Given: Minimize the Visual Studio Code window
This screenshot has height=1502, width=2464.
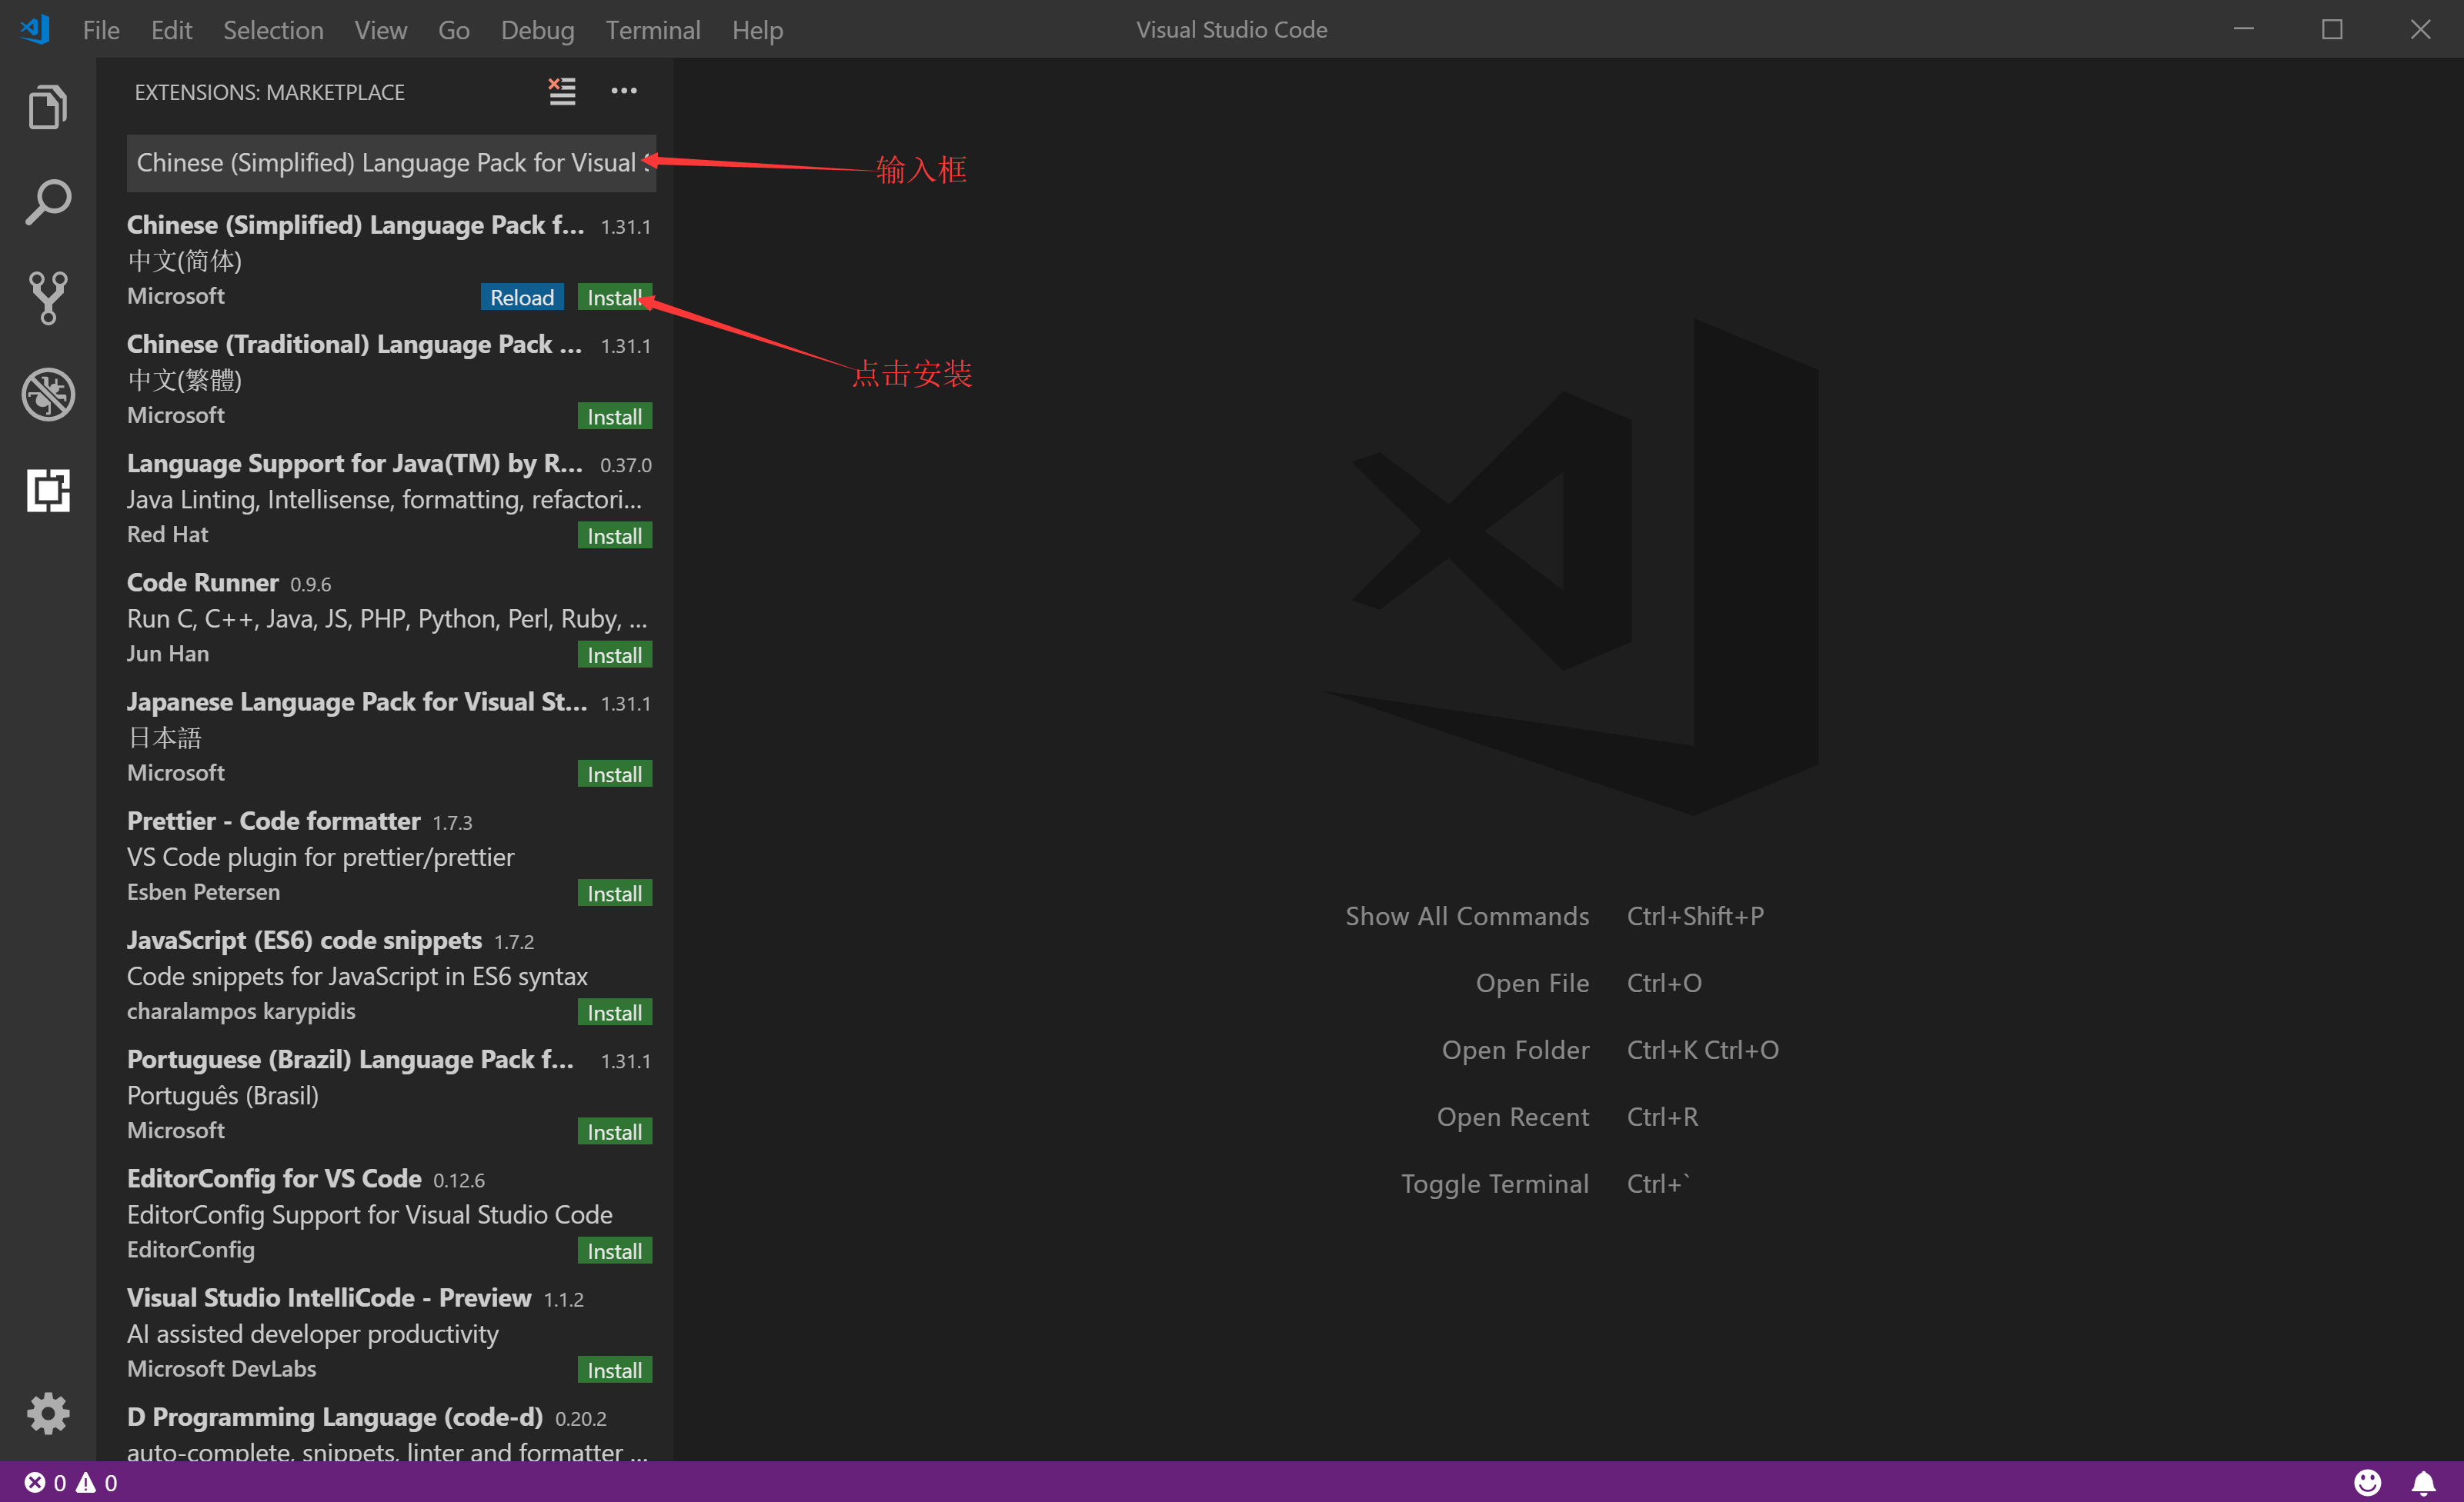Looking at the screenshot, I should [2243, 29].
